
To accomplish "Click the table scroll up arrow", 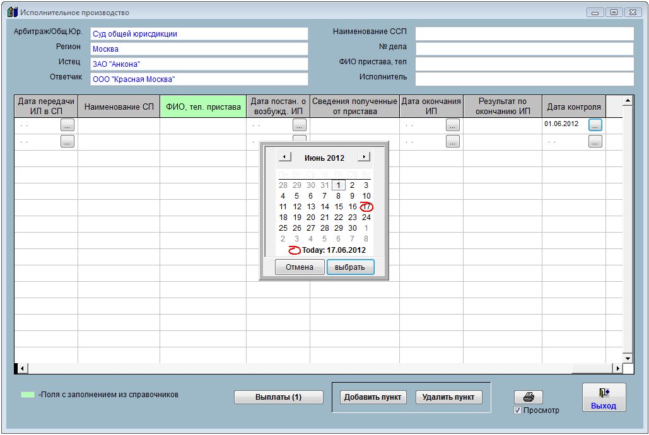I will 628,101.
